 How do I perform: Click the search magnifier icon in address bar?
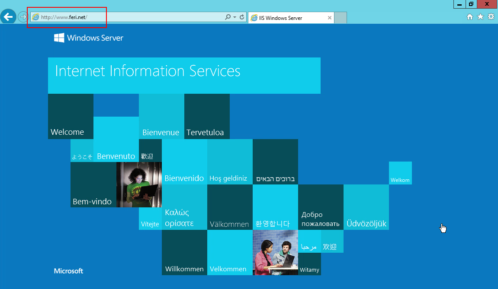228,17
